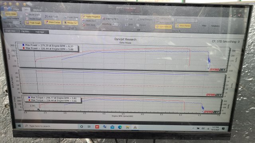The image size is (255, 143).
Task: Open the Windows Start menu
Action: [19, 126]
